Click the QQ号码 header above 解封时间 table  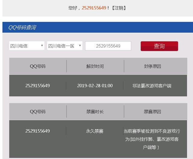click(38, 66)
